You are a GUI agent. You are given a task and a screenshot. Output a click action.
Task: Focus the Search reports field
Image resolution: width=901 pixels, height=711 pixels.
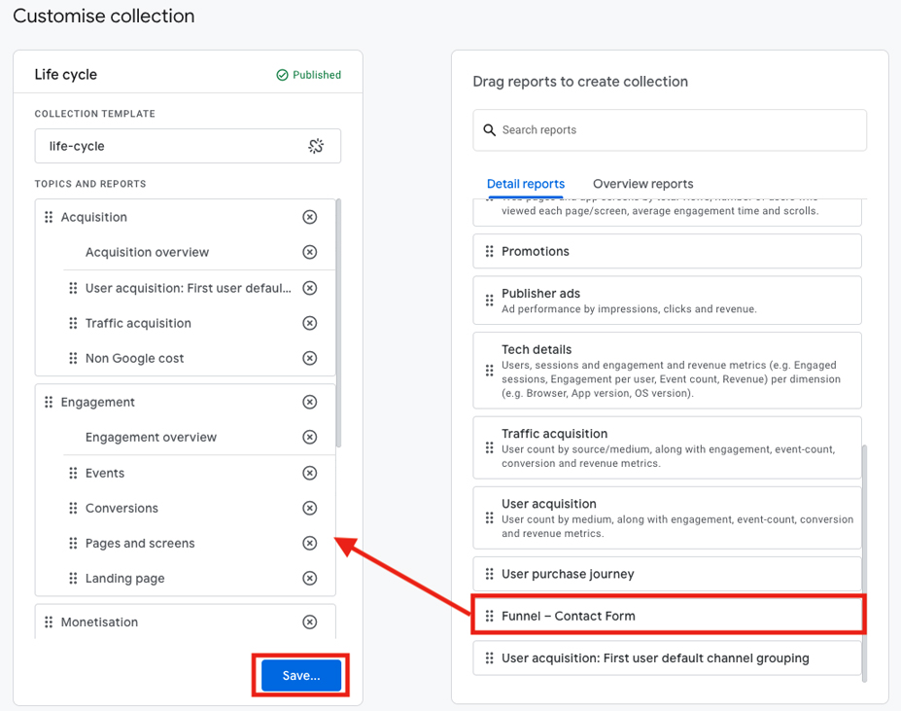point(670,130)
